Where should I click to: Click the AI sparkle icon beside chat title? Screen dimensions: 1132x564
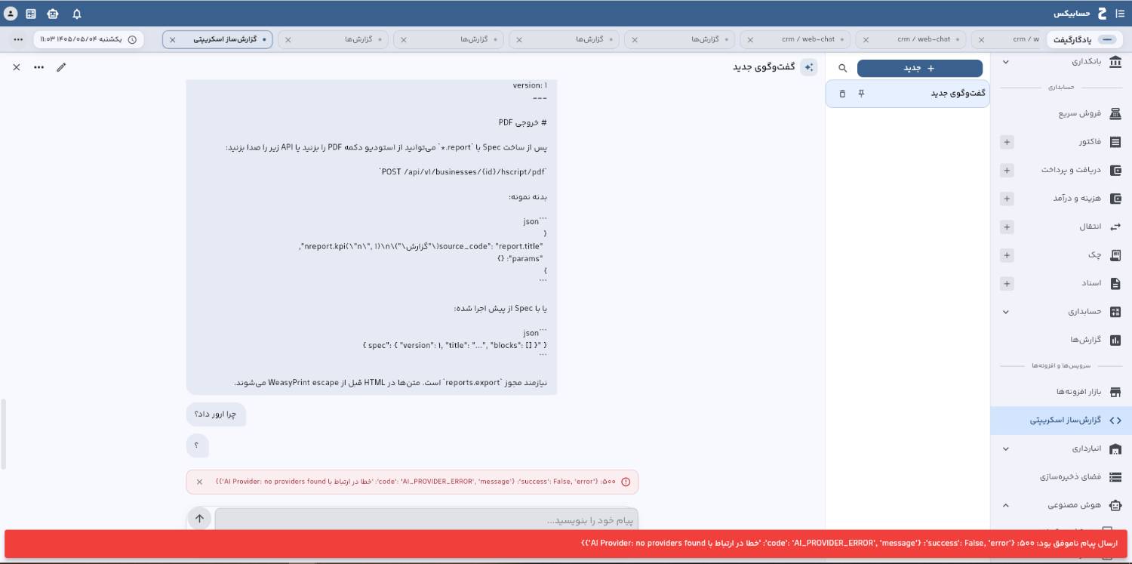[809, 67]
